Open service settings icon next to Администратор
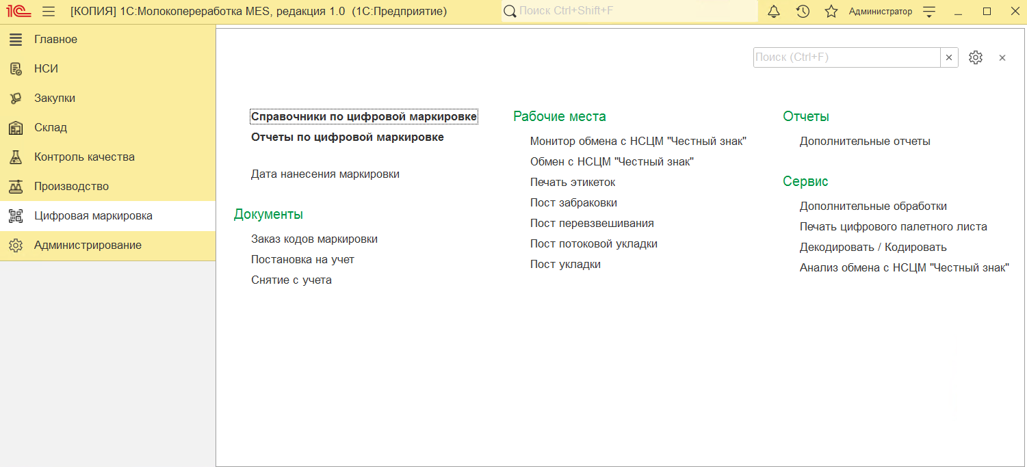 click(x=928, y=12)
